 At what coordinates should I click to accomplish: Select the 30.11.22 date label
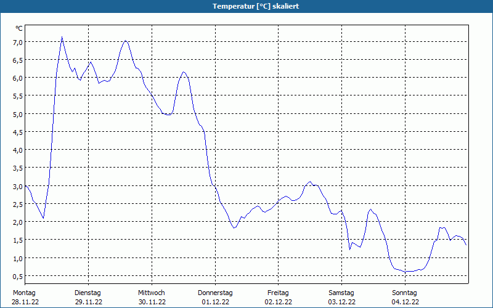click(152, 302)
